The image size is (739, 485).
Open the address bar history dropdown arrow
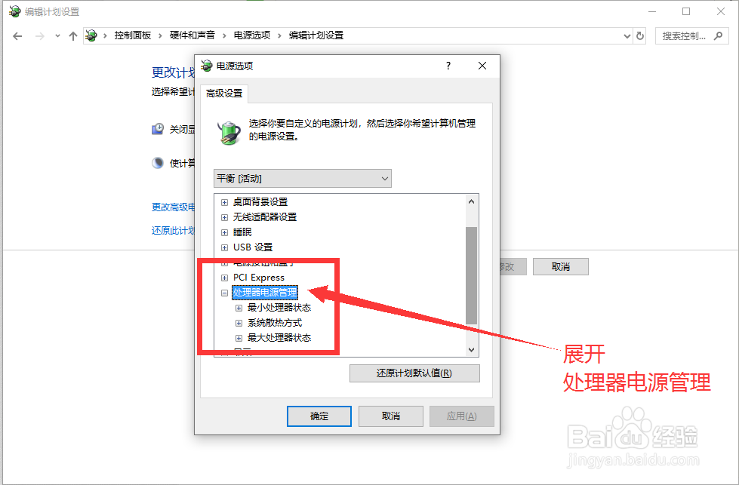tap(627, 35)
